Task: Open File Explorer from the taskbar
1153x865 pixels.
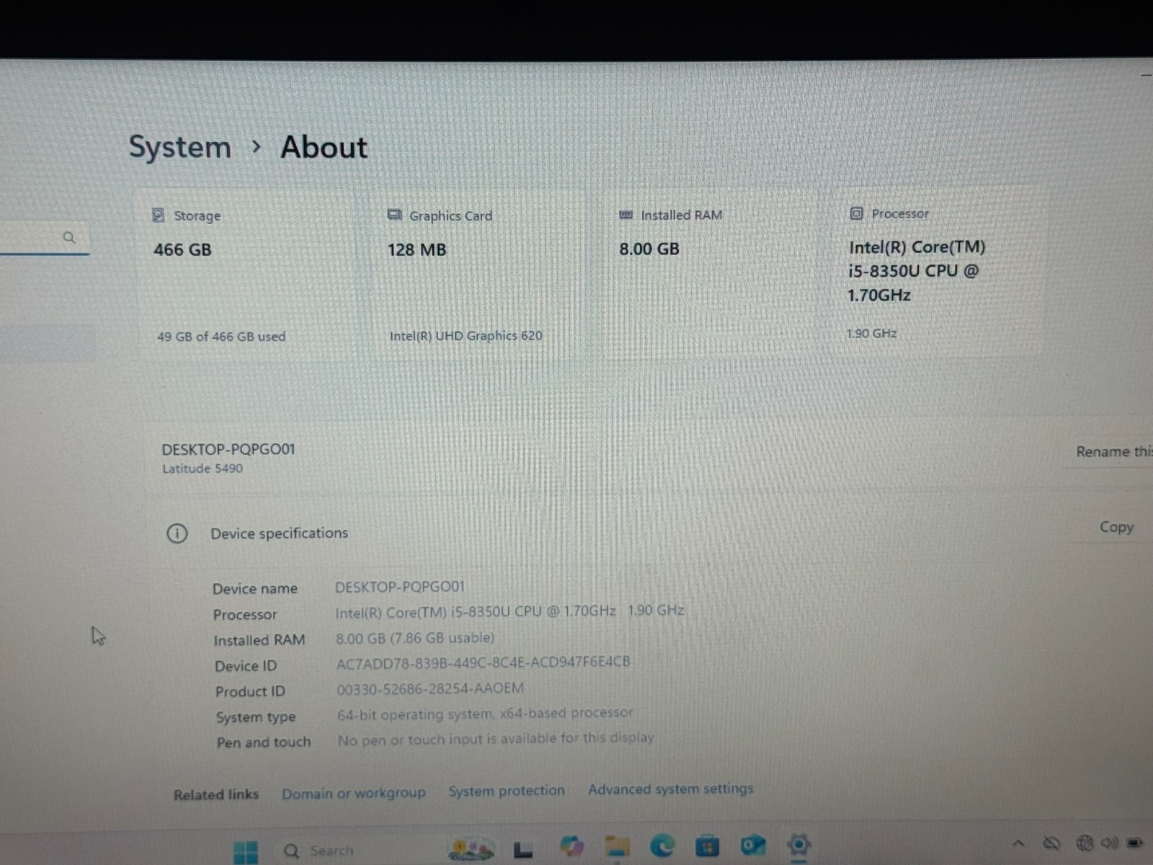Action: tap(618, 846)
